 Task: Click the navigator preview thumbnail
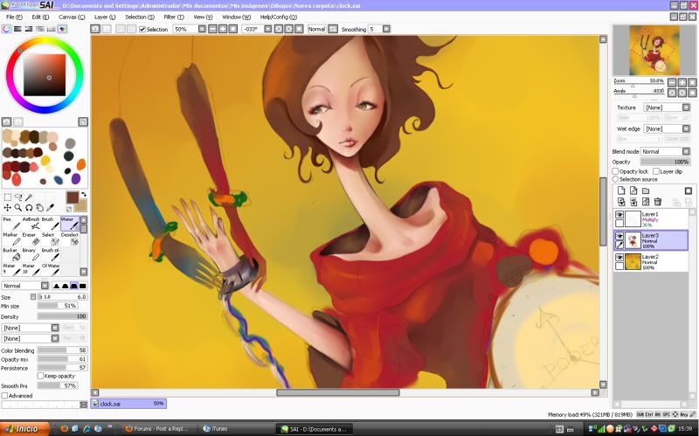pos(654,50)
